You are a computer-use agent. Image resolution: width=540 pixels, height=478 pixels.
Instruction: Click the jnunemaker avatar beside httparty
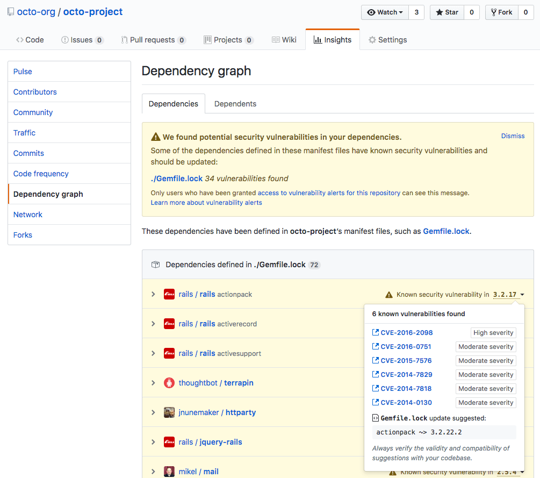[169, 412]
